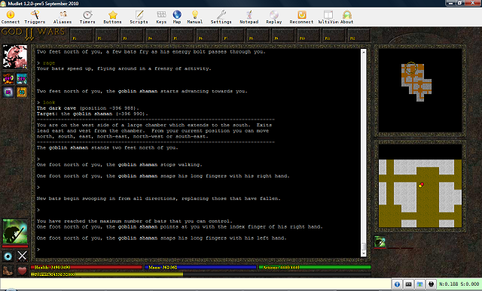Open the Triggers editor
The image size is (482, 291).
click(35, 17)
